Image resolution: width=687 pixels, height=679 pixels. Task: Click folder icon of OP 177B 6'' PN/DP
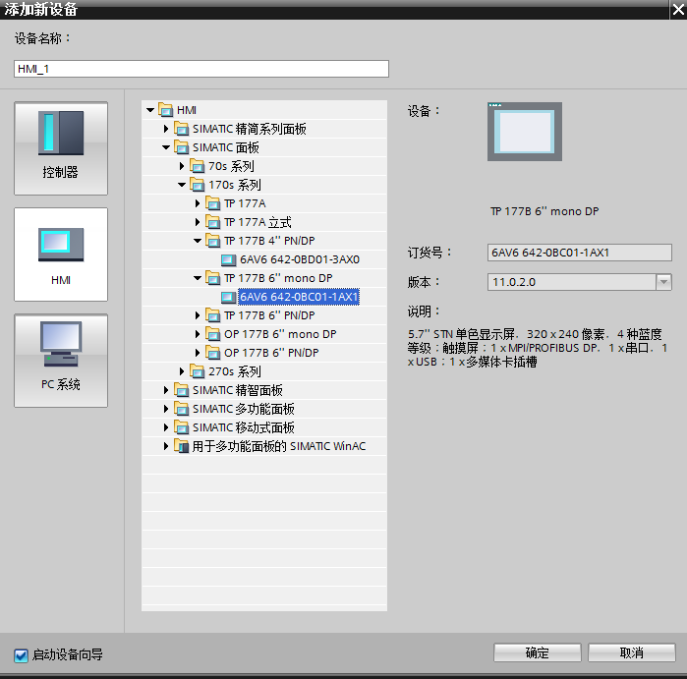[x=213, y=353]
